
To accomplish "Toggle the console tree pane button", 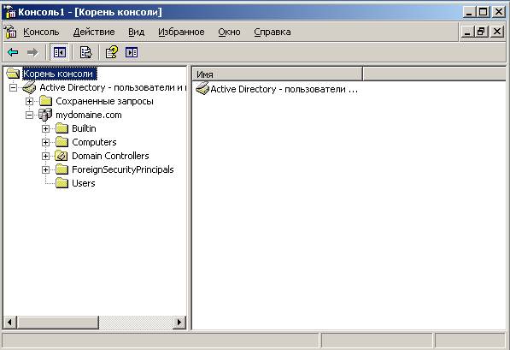I will [60, 52].
